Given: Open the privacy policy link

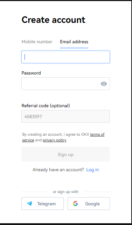Looking at the screenshot, I should click(x=54, y=140).
